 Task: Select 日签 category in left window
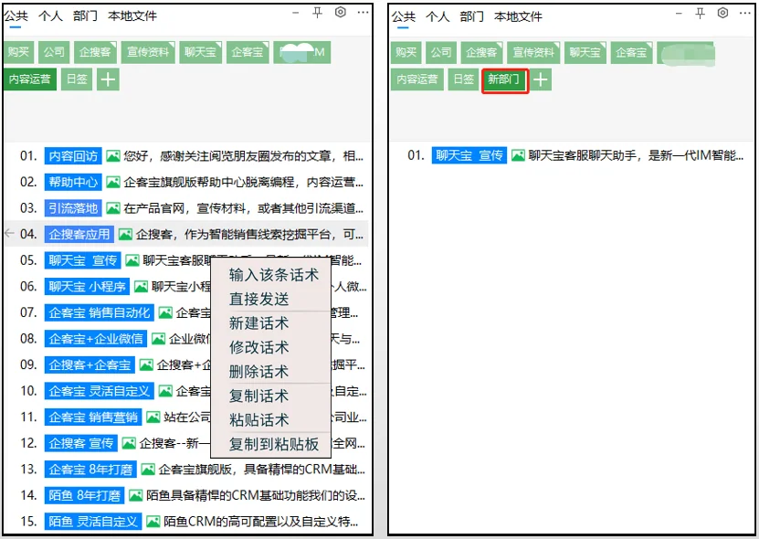coord(77,79)
